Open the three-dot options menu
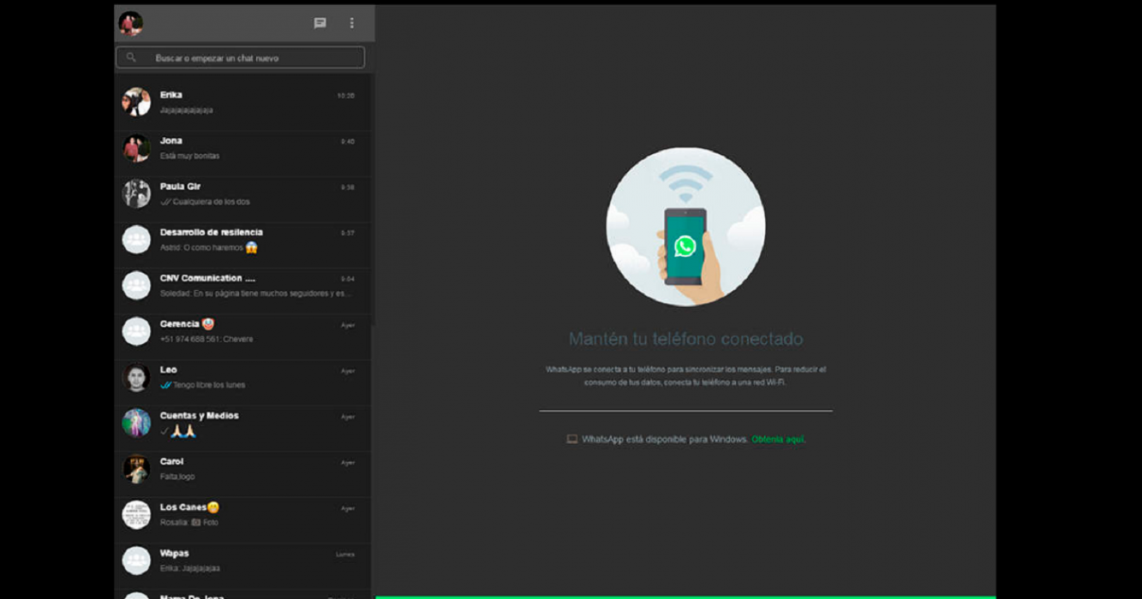 point(351,23)
